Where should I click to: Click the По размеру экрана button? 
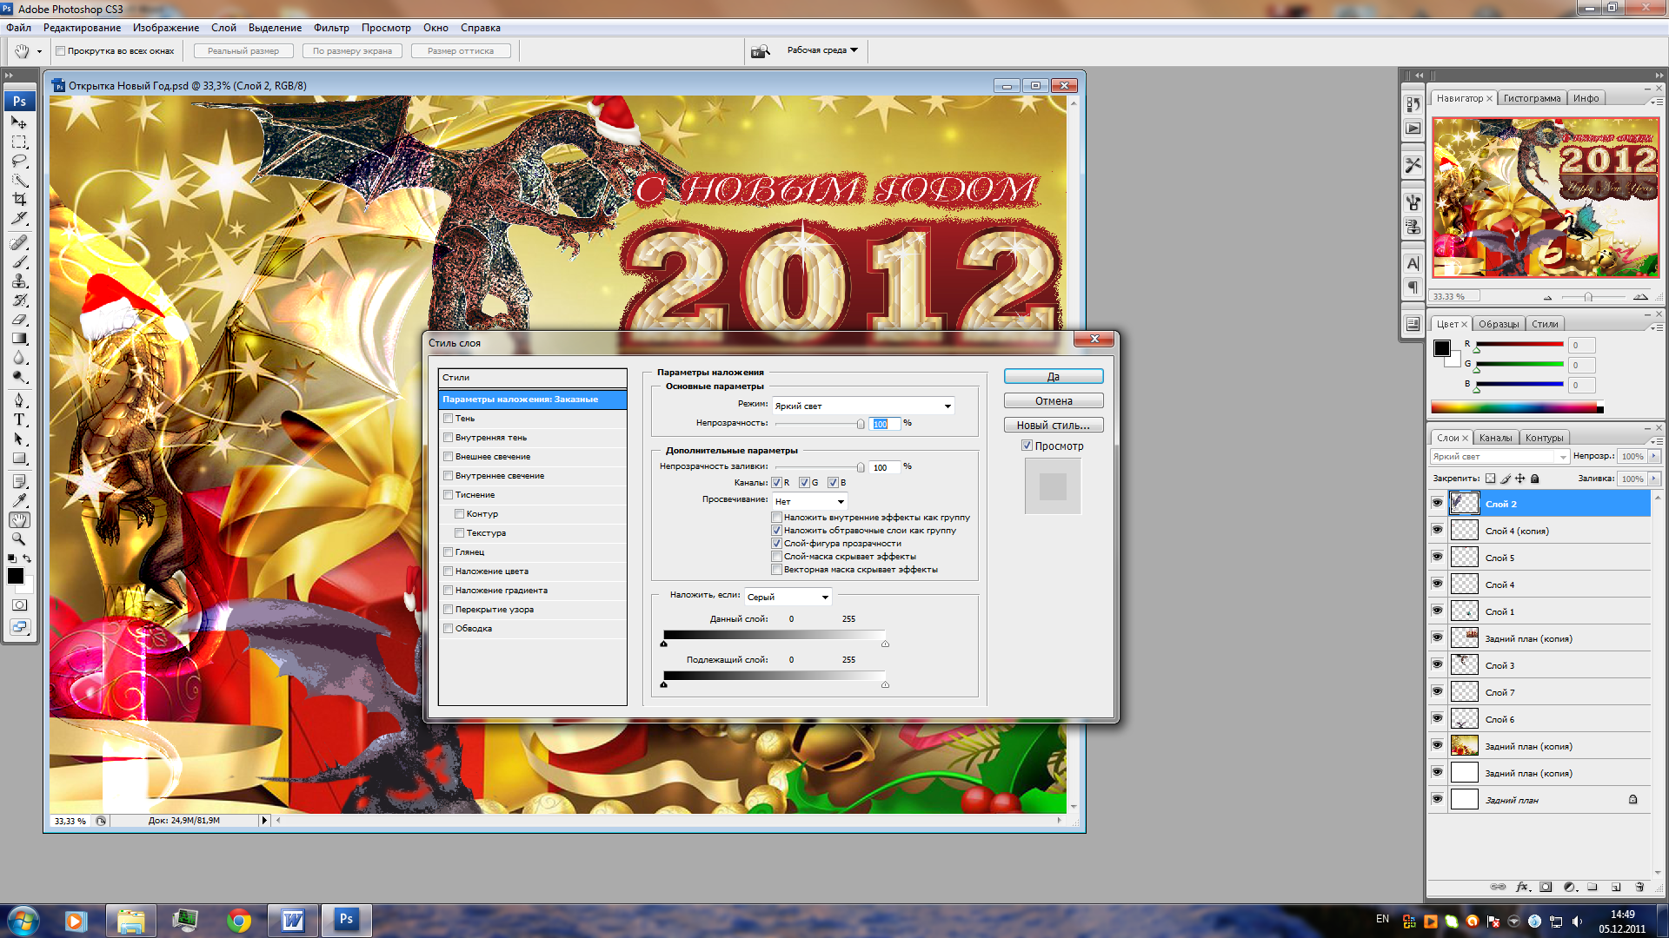[352, 51]
